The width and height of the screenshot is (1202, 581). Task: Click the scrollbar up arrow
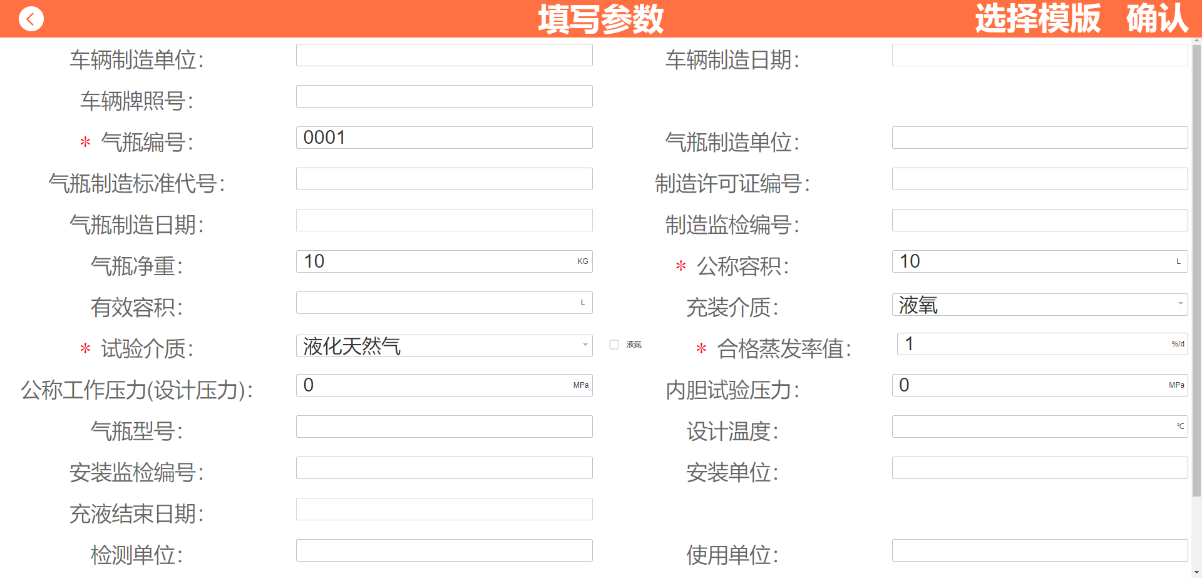[x=1196, y=41]
